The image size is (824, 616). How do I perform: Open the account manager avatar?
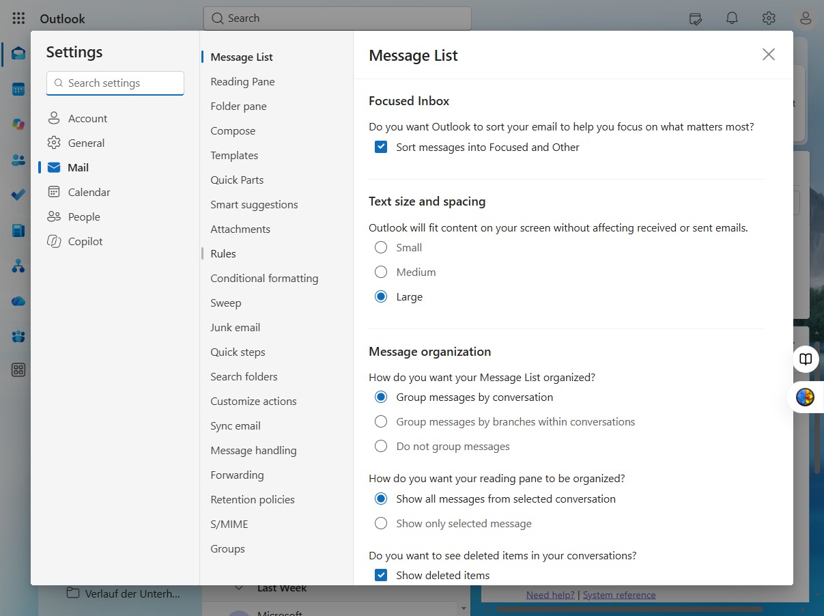pos(806,18)
